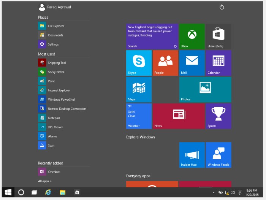Viewport: 266px width, 200px height.
Task: Open the Insider Hub tile
Action: pos(192,155)
